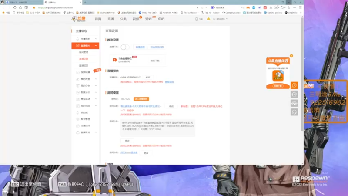Click the gamepad icon in right floating bar
Viewport: 348px width, 196px height.
(x=294, y=103)
